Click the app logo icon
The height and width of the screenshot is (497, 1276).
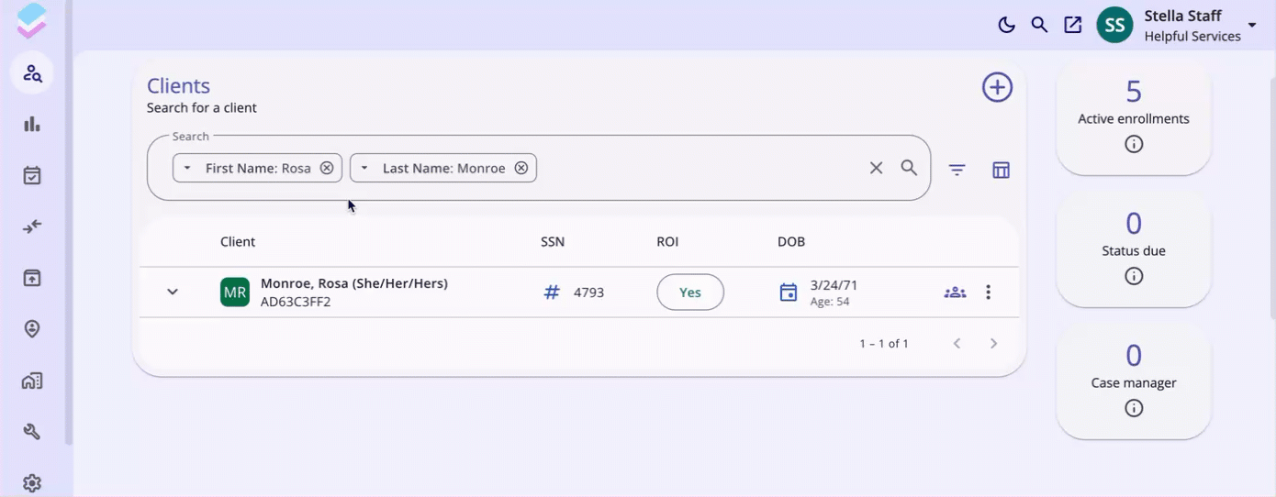[31, 20]
